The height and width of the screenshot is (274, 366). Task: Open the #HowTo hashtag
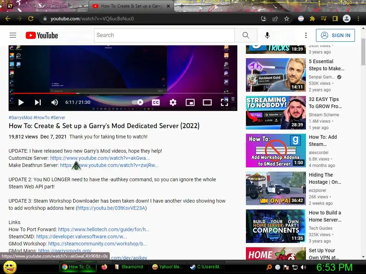click(41, 118)
